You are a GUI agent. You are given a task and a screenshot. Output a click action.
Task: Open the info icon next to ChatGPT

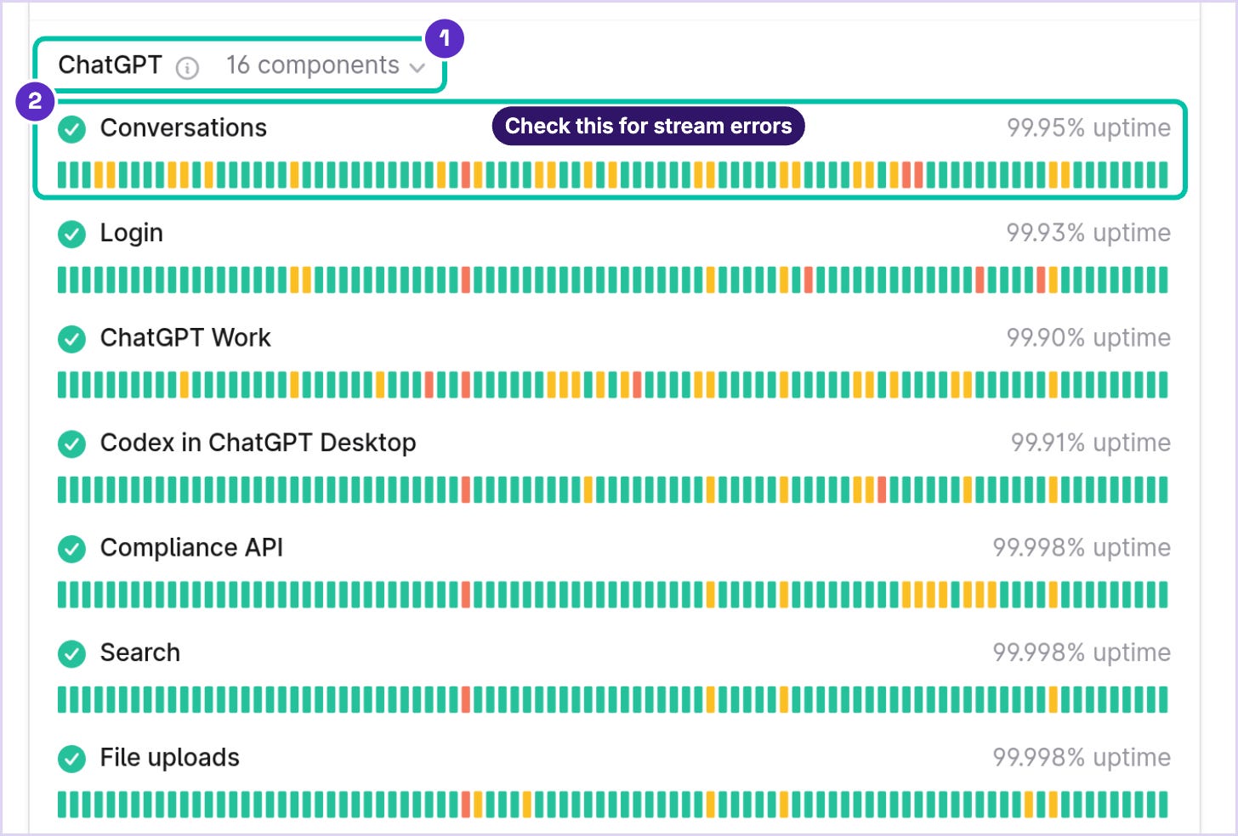(x=187, y=67)
